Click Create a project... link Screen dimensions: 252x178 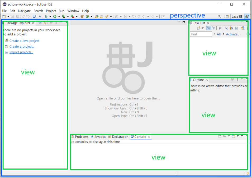[22, 46]
